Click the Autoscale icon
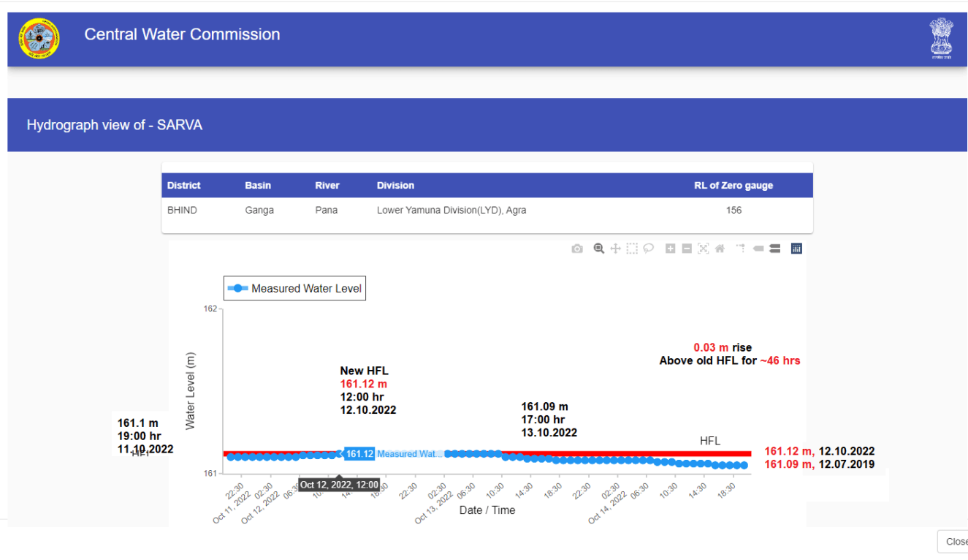The image size is (968, 560). coord(703,249)
